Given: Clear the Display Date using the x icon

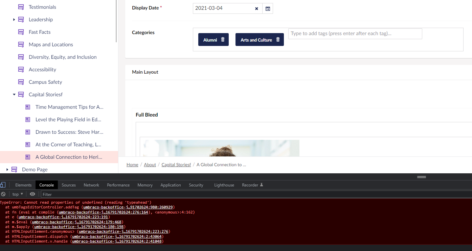Looking at the screenshot, I should pyautogui.click(x=256, y=8).
